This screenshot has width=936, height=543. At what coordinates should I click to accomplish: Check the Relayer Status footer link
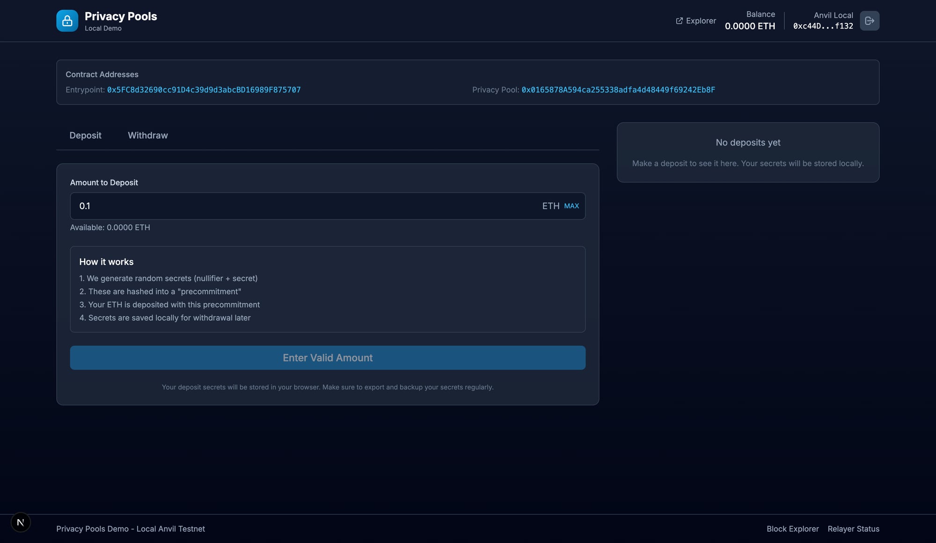coord(853,528)
